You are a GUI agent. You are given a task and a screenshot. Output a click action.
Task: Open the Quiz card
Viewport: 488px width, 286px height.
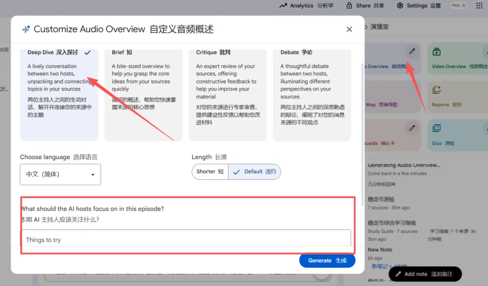coord(457,135)
